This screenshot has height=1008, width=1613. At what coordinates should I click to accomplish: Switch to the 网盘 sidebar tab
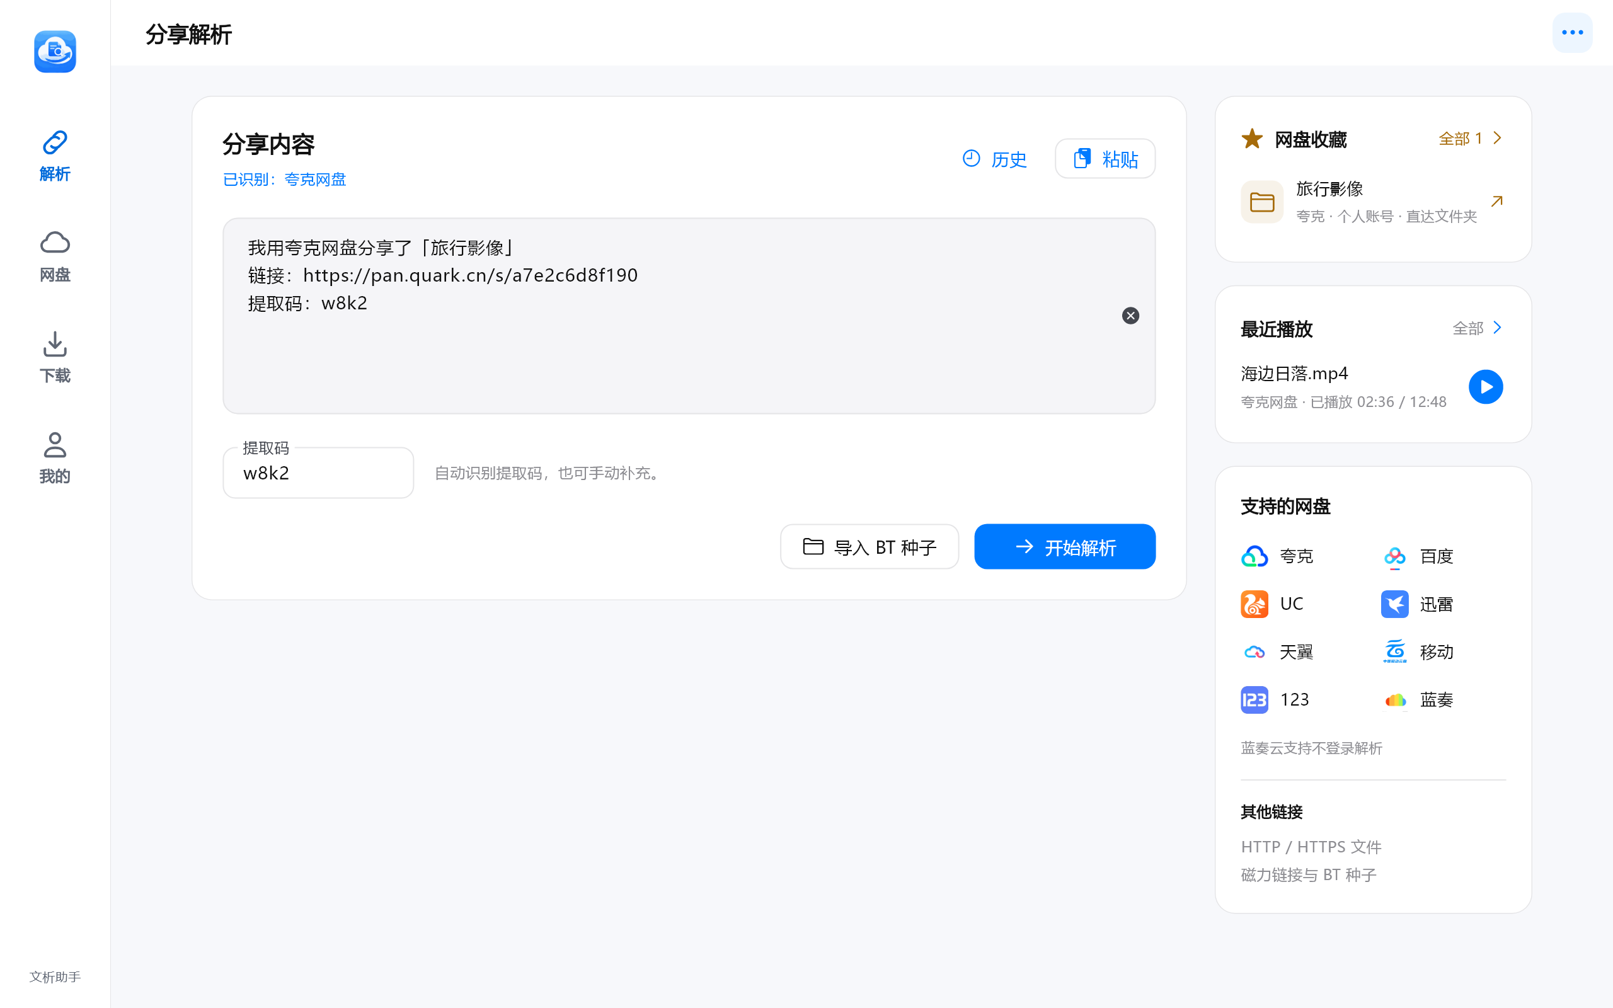click(55, 257)
